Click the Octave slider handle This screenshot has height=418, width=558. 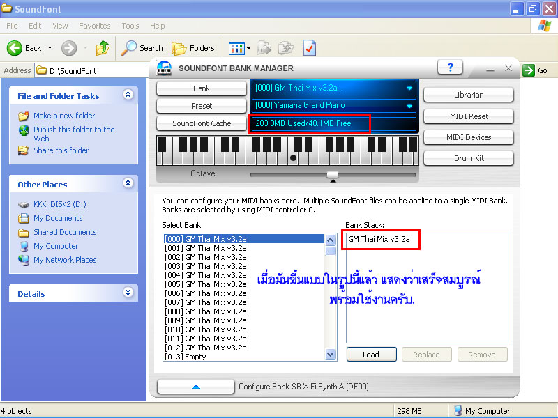[333, 175]
